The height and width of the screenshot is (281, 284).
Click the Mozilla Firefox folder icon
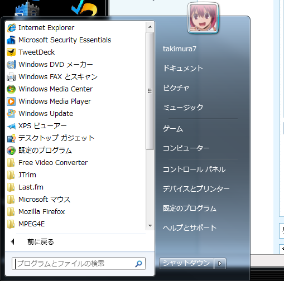11,212
